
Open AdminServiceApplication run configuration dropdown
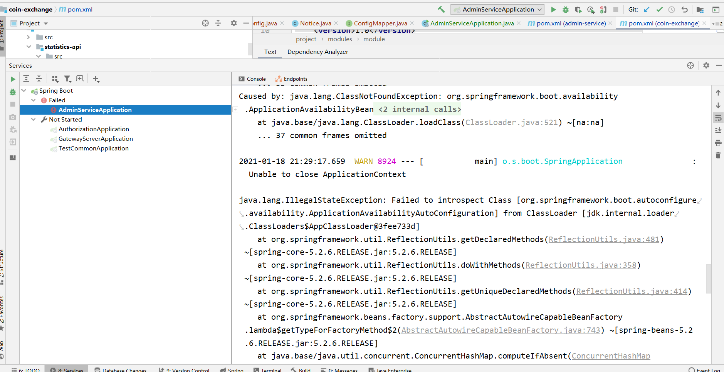(497, 9)
